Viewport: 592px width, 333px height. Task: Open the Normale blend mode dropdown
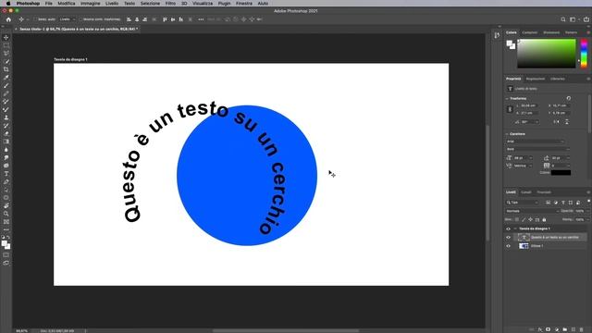[x=532, y=211]
